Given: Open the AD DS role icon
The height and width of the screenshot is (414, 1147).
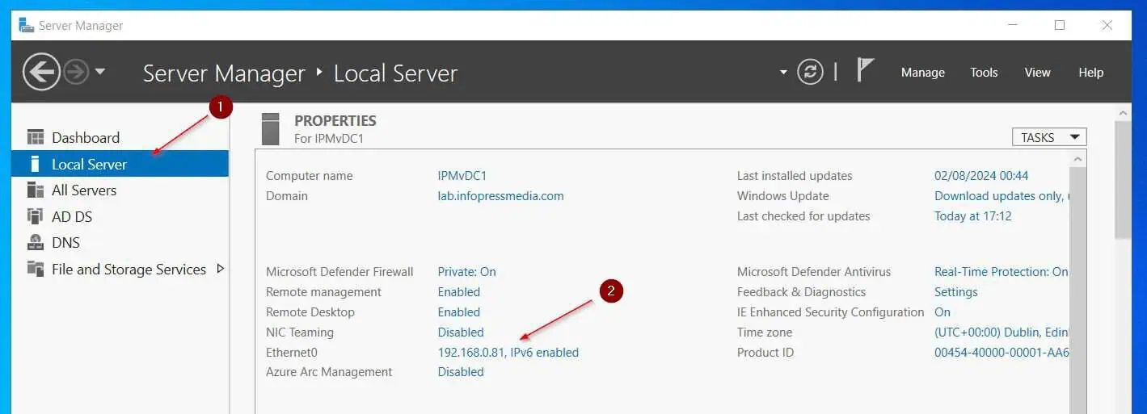Looking at the screenshot, I should pyautogui.click(x=36, y=216).
